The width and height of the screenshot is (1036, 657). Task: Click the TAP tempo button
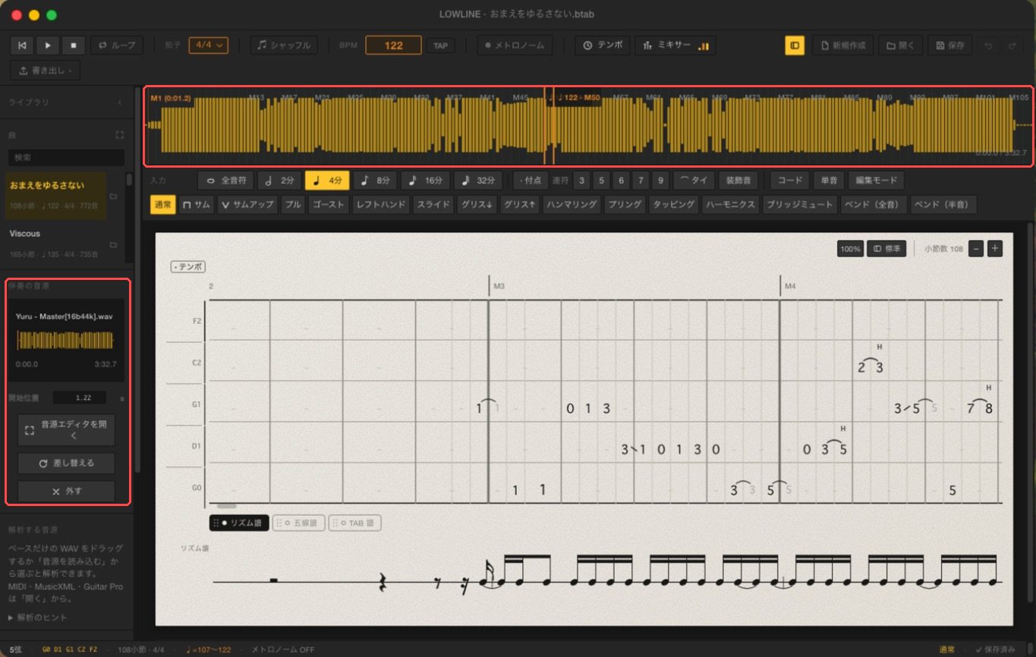tap(440, 46)
